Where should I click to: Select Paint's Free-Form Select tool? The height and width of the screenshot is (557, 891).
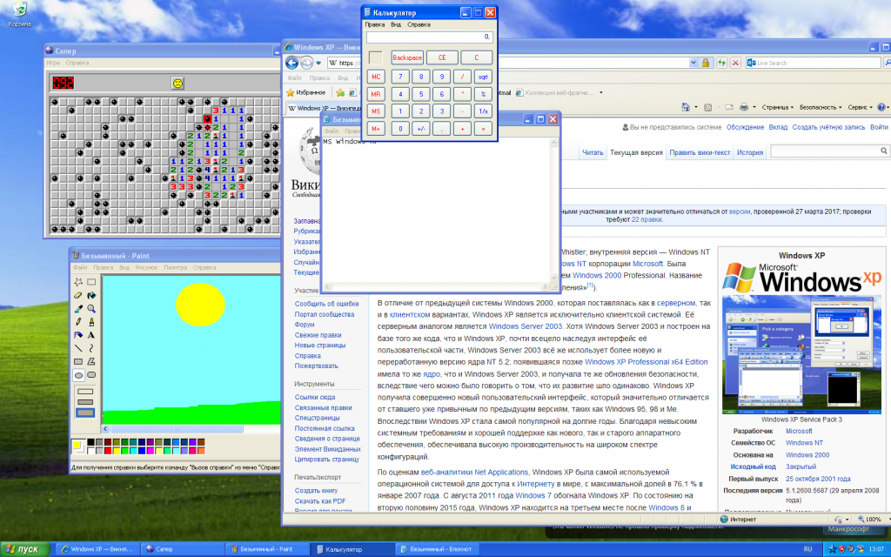78,282
